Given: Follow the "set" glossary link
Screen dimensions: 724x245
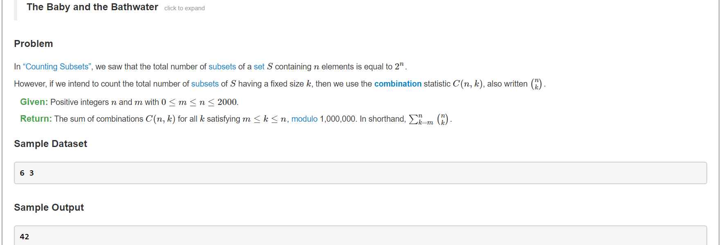Looking at the screenshot, I should pos(259,67).
